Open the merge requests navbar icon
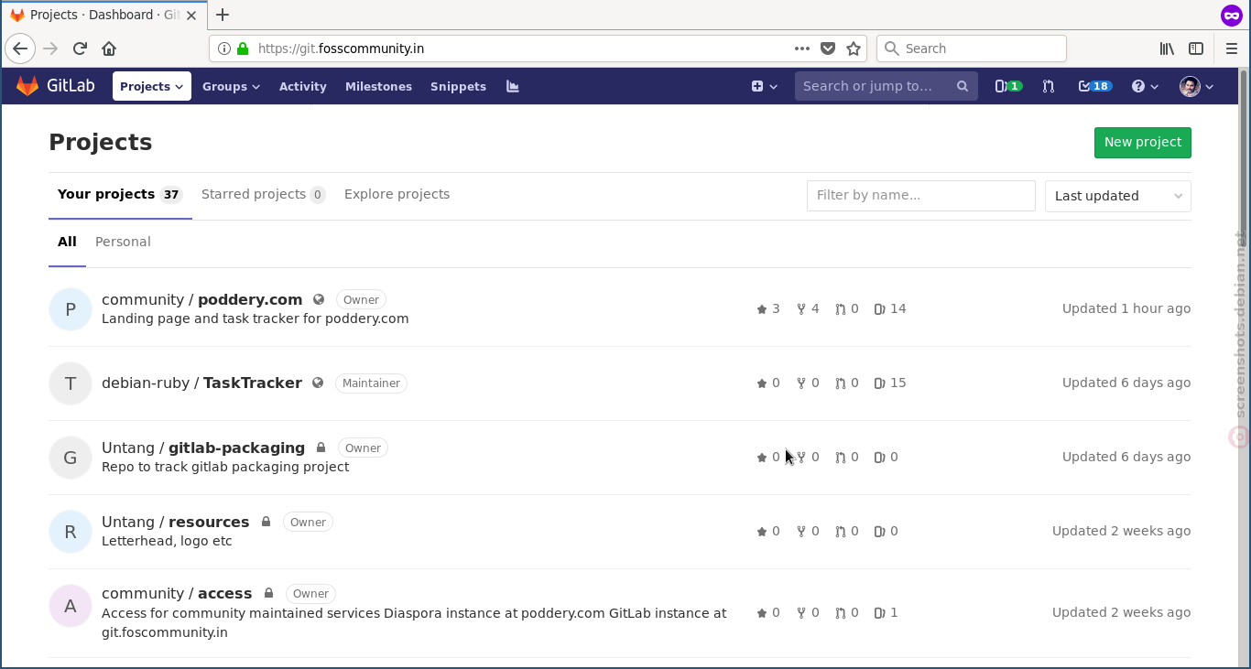 coord(1049,86)
